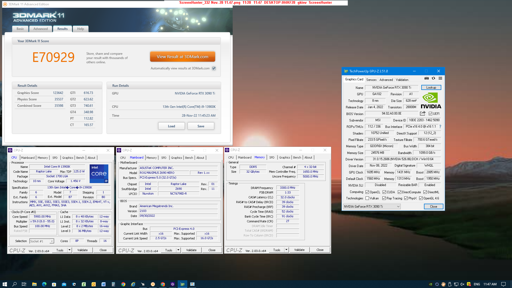
Task: Click the Core Speed value 5900.00 MHz
Action: tap(42, 216)
